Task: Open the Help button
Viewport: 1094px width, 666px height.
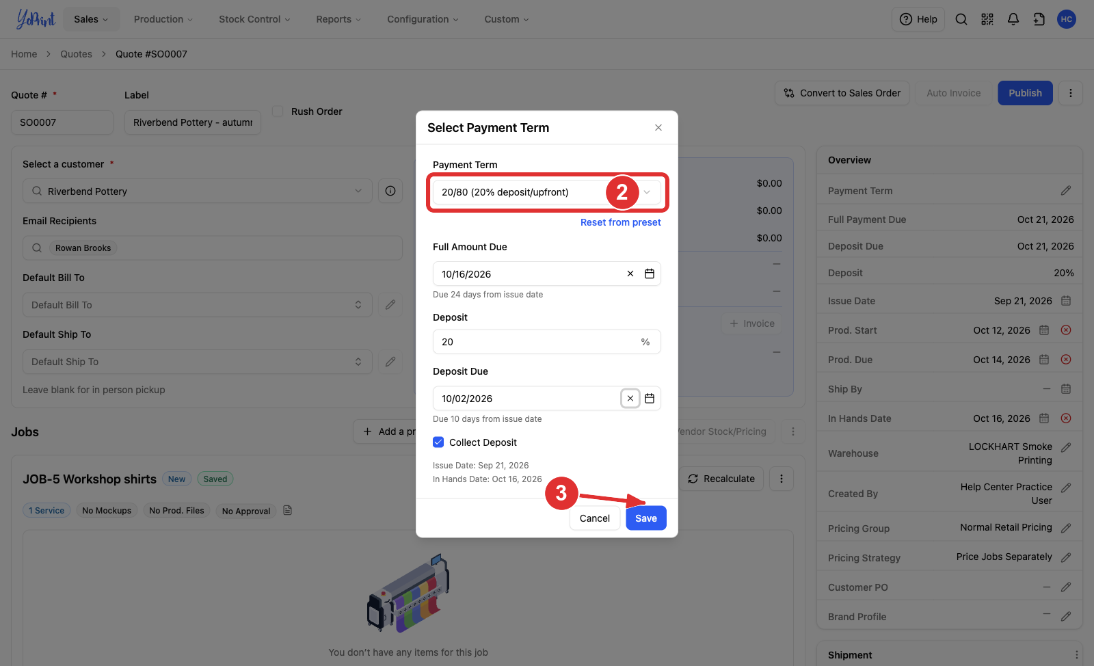Action: pyautogui.click(x=918, y=19)
